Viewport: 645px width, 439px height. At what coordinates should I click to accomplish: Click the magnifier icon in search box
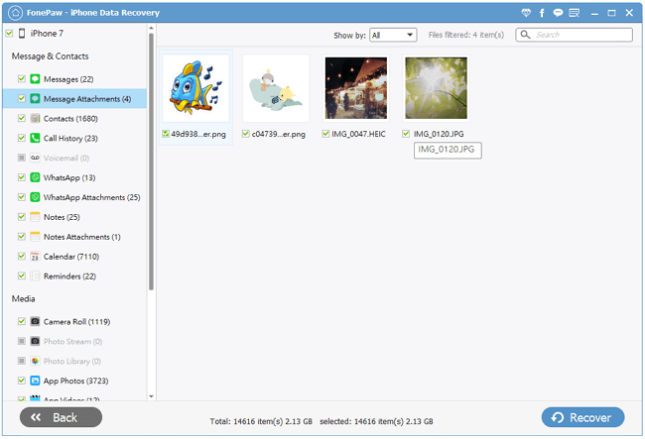pos(527,35)
